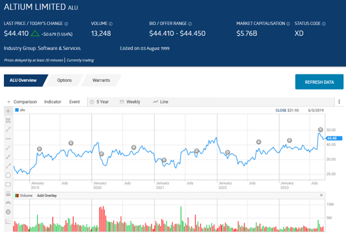Click info icon beside Volume label
The height and width of the screenshot is (235, 346).
(x=110, y=24)
